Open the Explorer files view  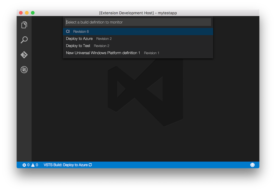tap(24, 25)
